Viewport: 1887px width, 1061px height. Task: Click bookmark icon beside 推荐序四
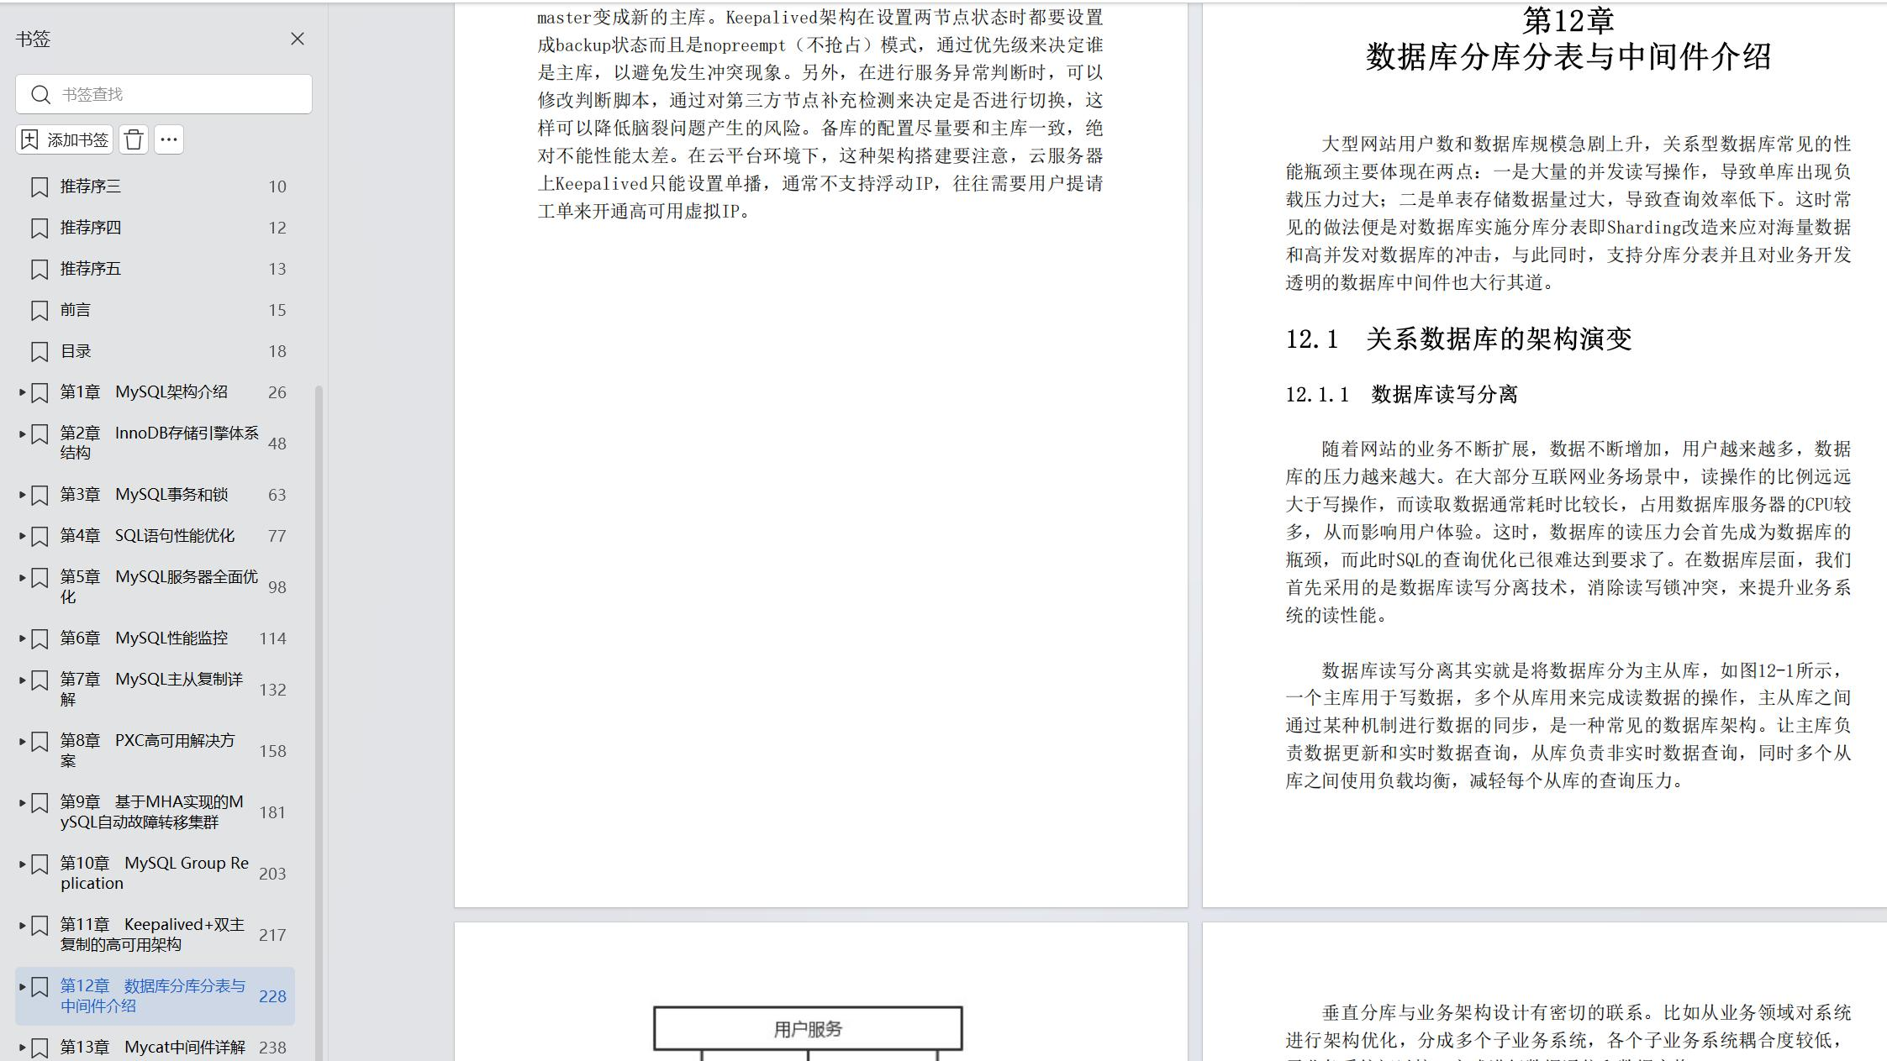[x=40, y=228]
